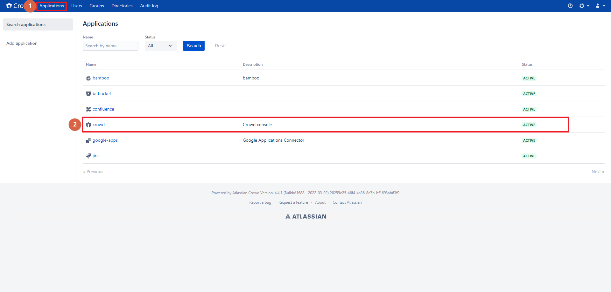Click ACTIVE badge in bamboo row

coord(529,78)
